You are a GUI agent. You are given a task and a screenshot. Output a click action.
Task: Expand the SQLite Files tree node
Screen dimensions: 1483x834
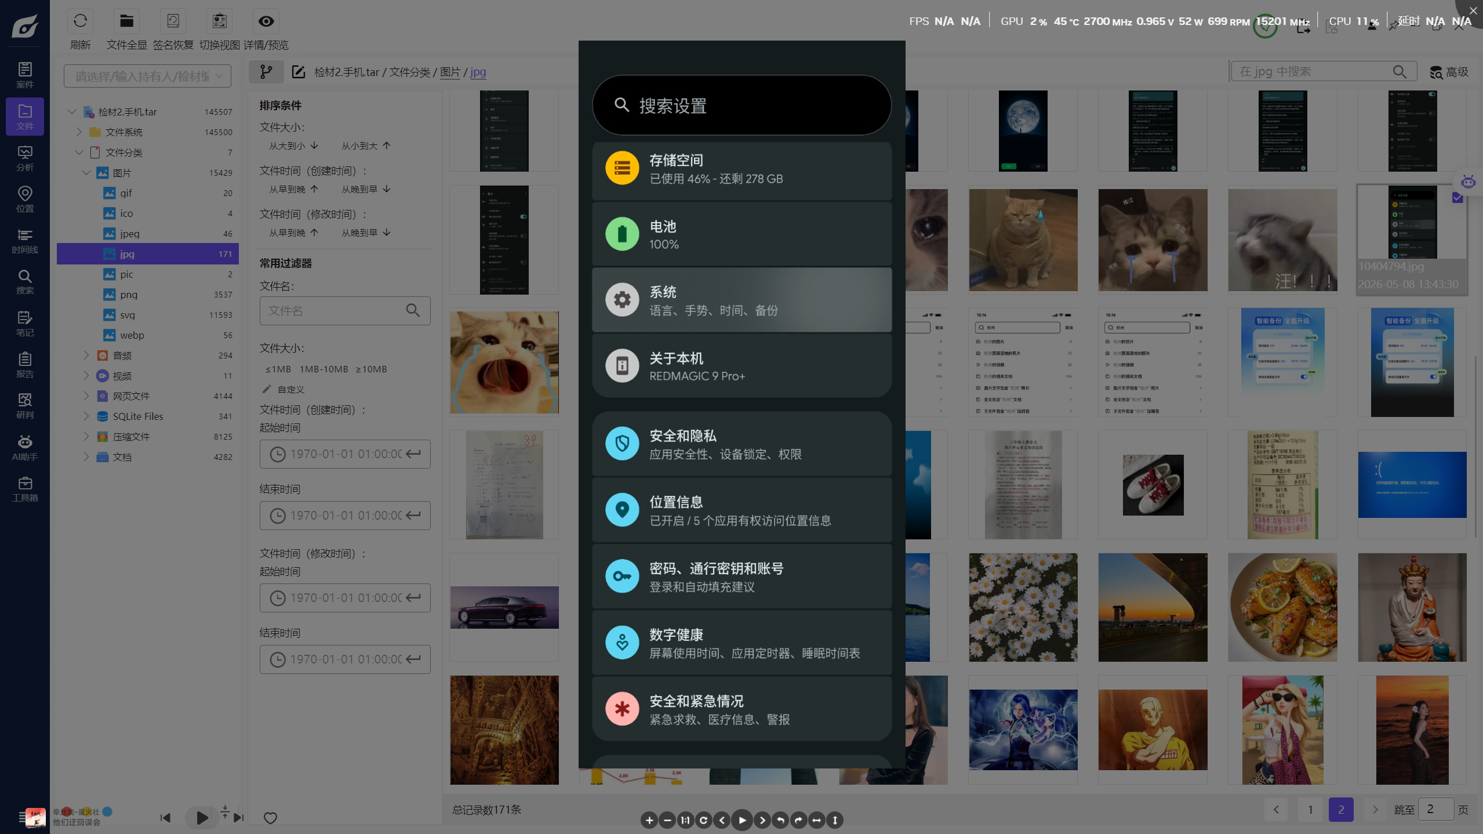coord(86,416)
